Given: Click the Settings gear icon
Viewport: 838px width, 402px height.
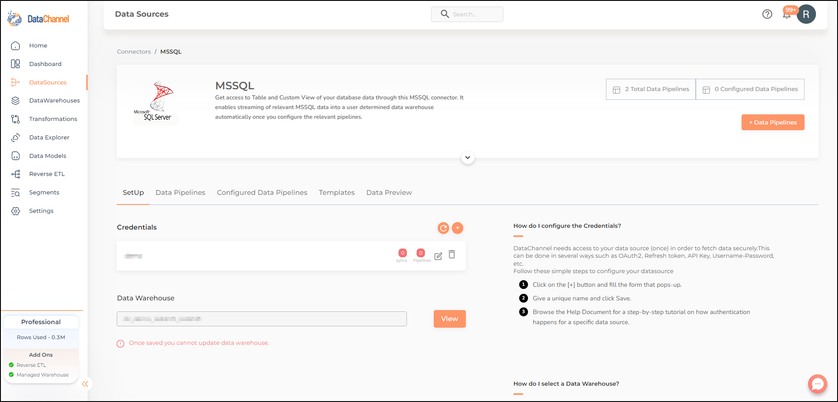Looking at the screenshot, I should pyautogui.click(x=15, y=211).
